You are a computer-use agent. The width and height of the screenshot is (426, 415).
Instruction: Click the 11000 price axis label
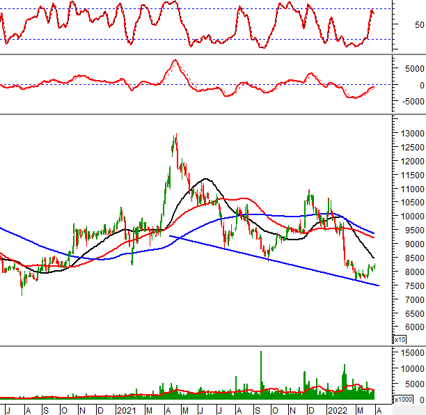pos(412,189)
